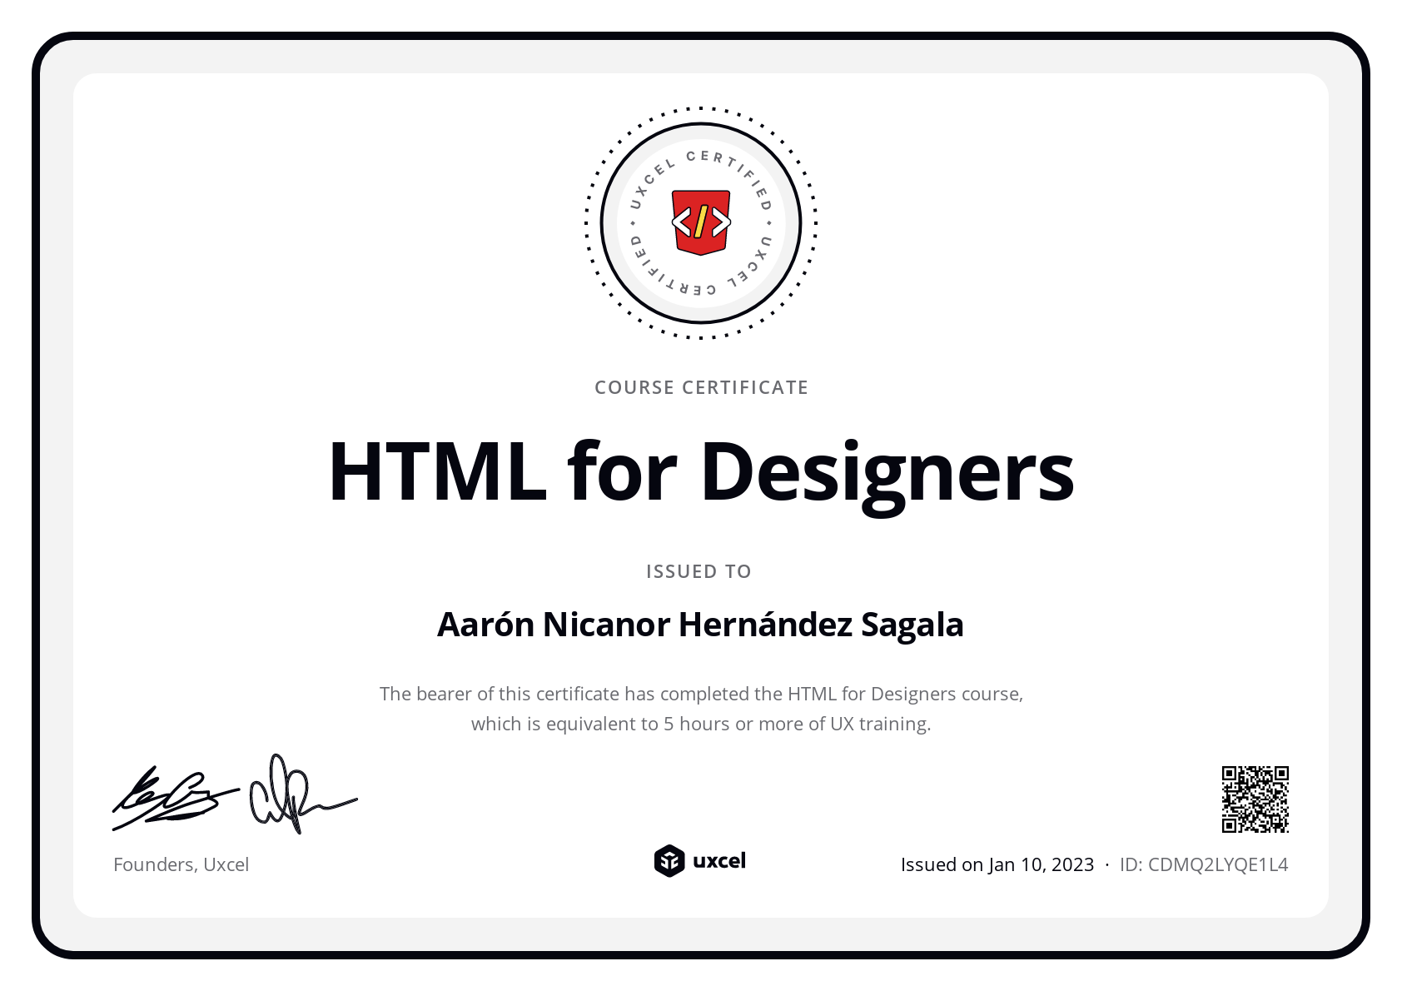Image resolution: width=1402 pixels, height=991 pixels.
Task: Click the second founder signature
Action: point(296,796)
